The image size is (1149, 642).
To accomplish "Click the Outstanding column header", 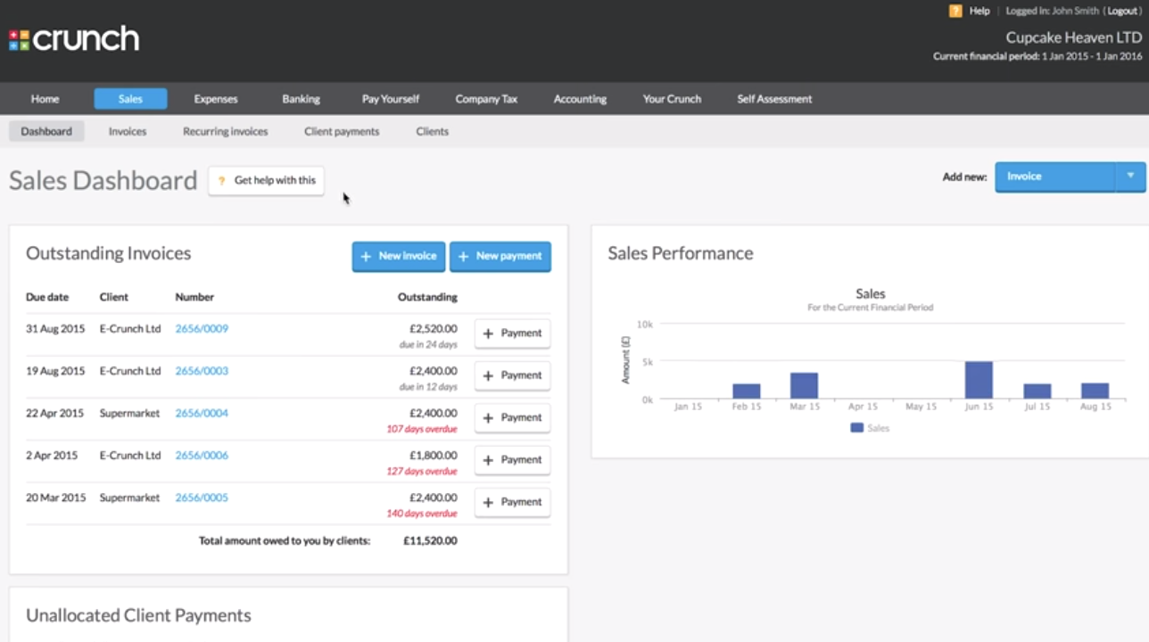I will pos(427,297).
